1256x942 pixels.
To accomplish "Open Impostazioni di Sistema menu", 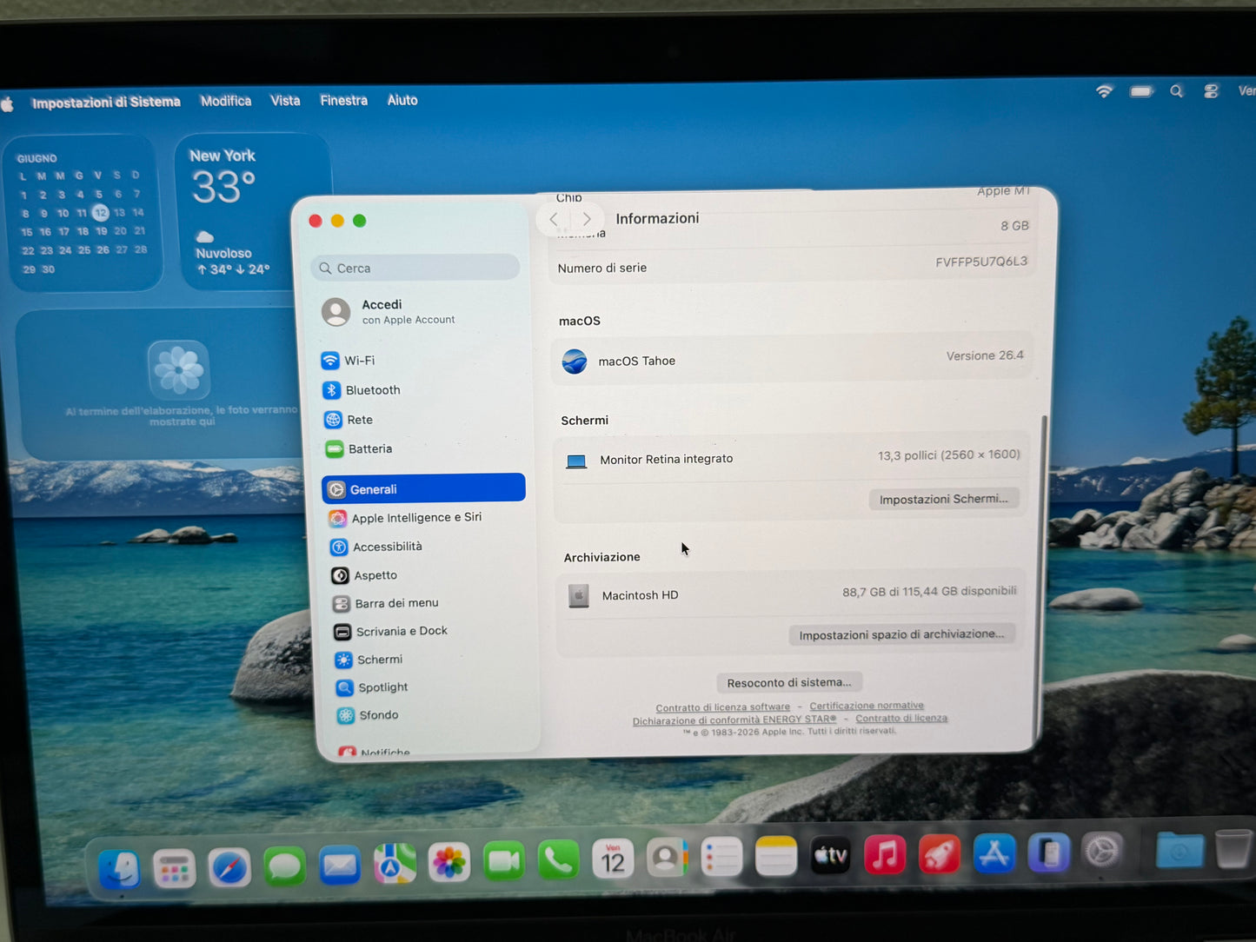I will [106, 103].
